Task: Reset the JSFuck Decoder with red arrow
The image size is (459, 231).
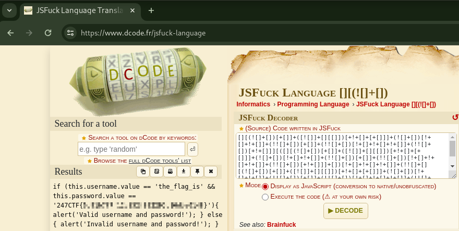Action: click(x=455, y=118)
